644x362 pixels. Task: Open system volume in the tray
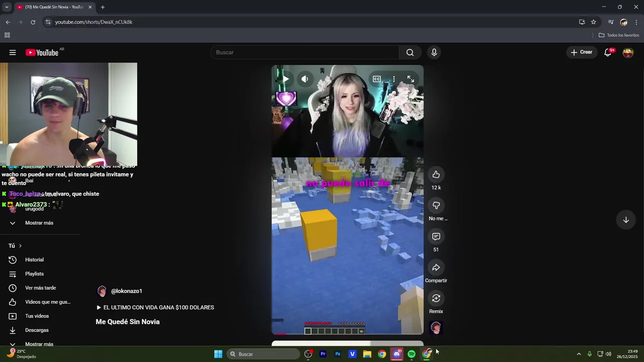pos(608,354)
